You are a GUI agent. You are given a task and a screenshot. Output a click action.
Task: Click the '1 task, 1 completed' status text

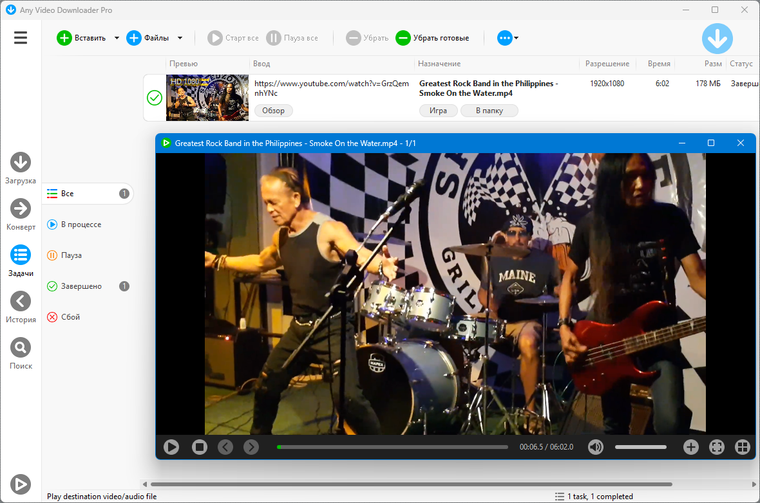click(600, 496)
